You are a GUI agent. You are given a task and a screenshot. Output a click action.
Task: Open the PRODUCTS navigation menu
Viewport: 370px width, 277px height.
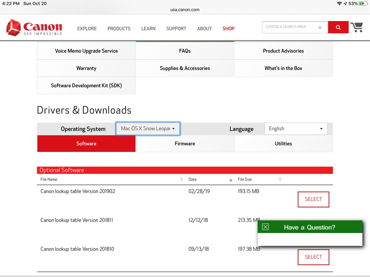(x=119, y=28)
